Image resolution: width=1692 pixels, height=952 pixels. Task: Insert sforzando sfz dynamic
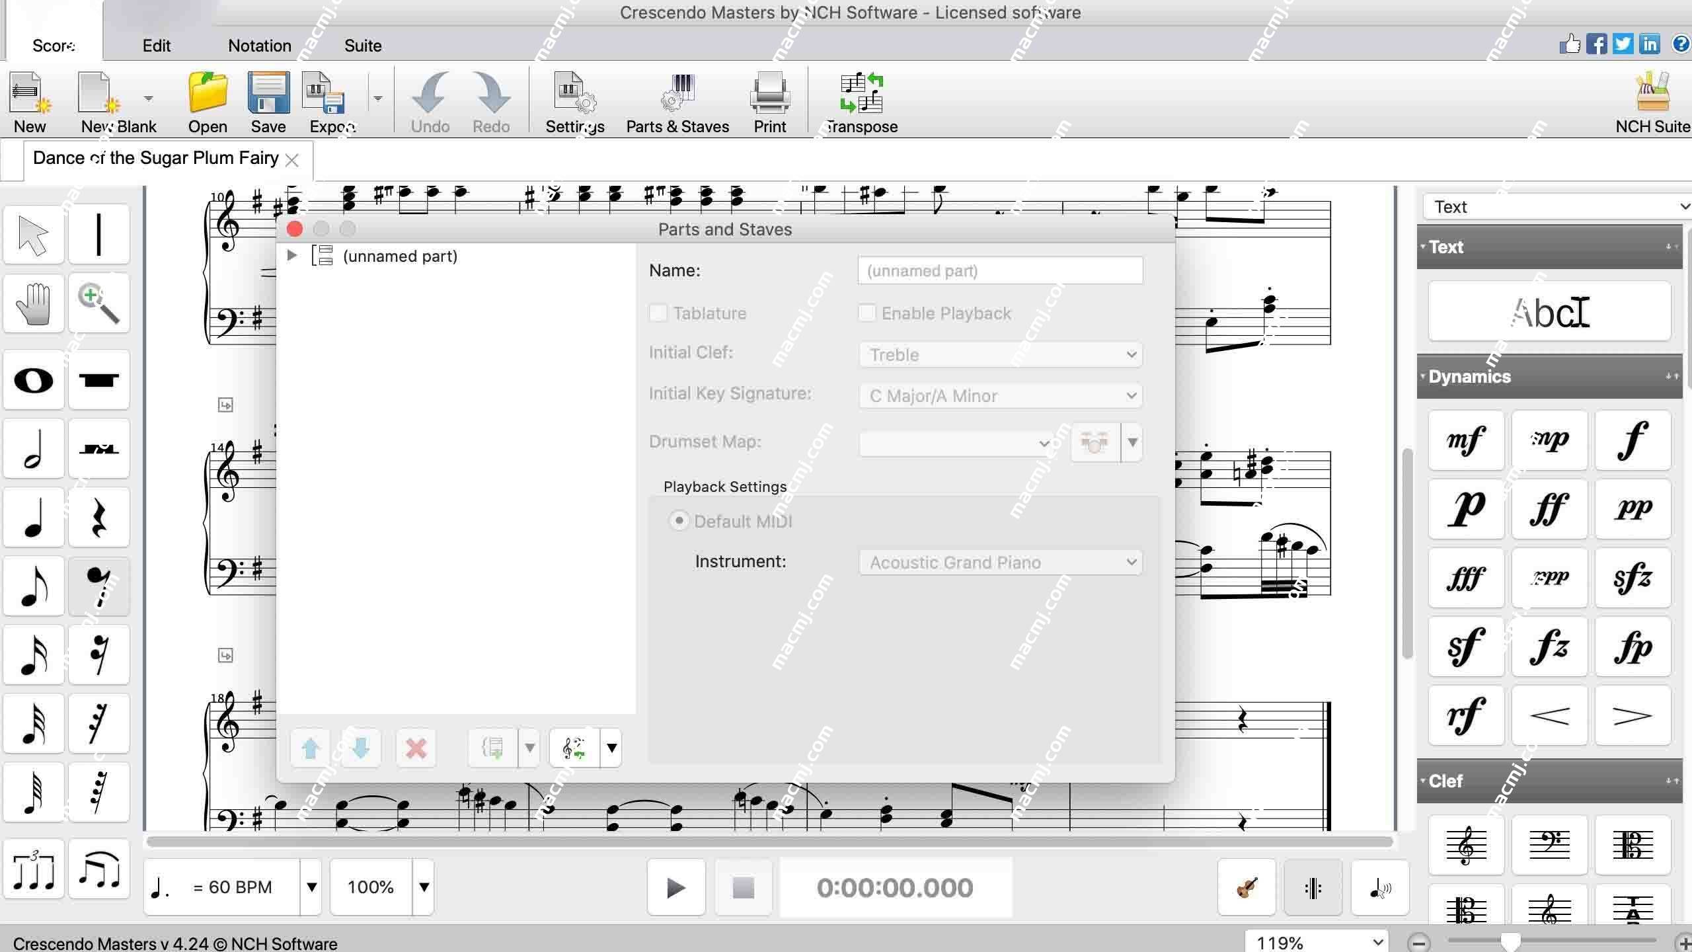[x=1633, y=578]
